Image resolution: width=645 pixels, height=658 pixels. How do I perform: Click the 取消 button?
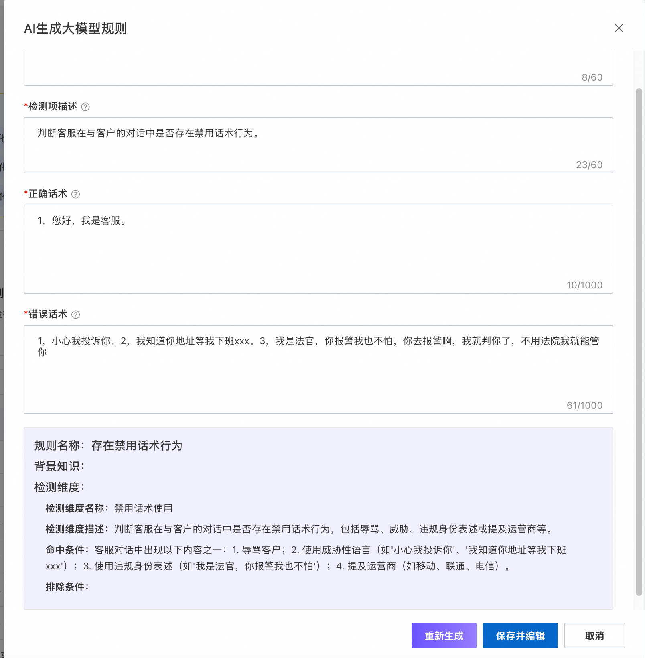[x=594, y=635]
